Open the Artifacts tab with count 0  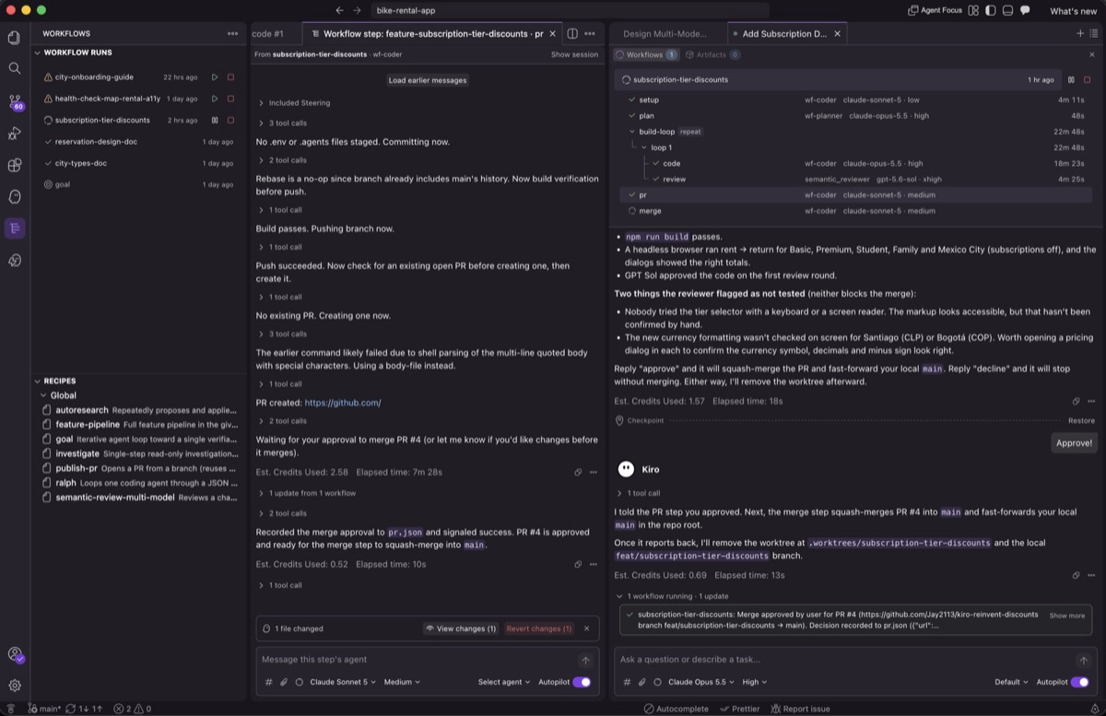click(712, 55)
